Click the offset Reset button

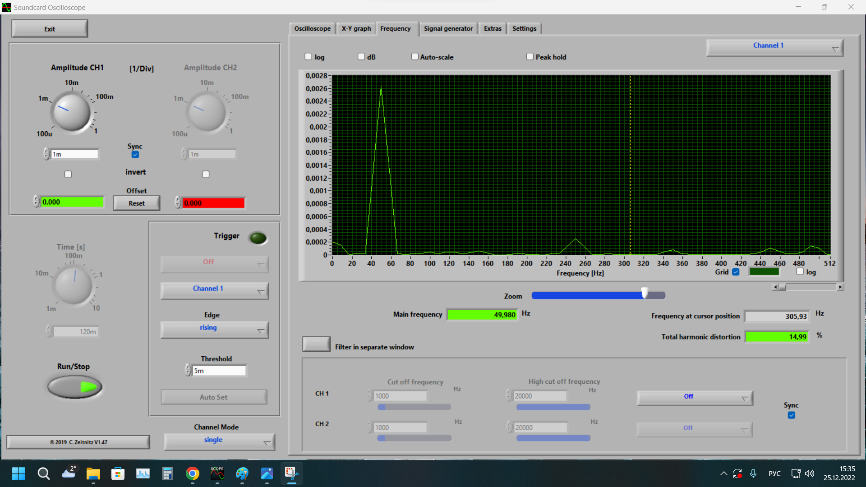pyautogui.click(x=137, y=203)
